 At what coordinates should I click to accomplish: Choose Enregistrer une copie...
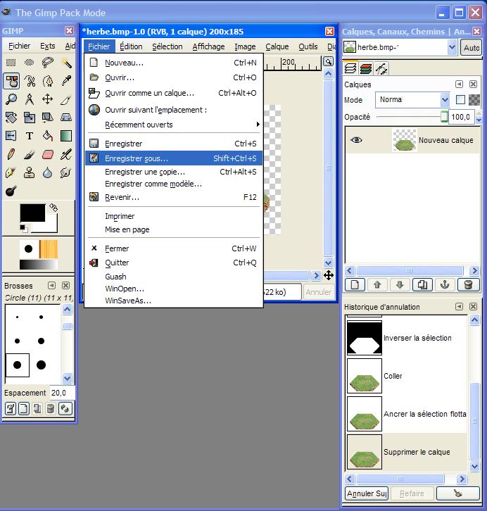point(174,172)
